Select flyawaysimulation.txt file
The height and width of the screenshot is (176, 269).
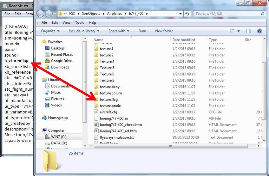tap(114, 137)
